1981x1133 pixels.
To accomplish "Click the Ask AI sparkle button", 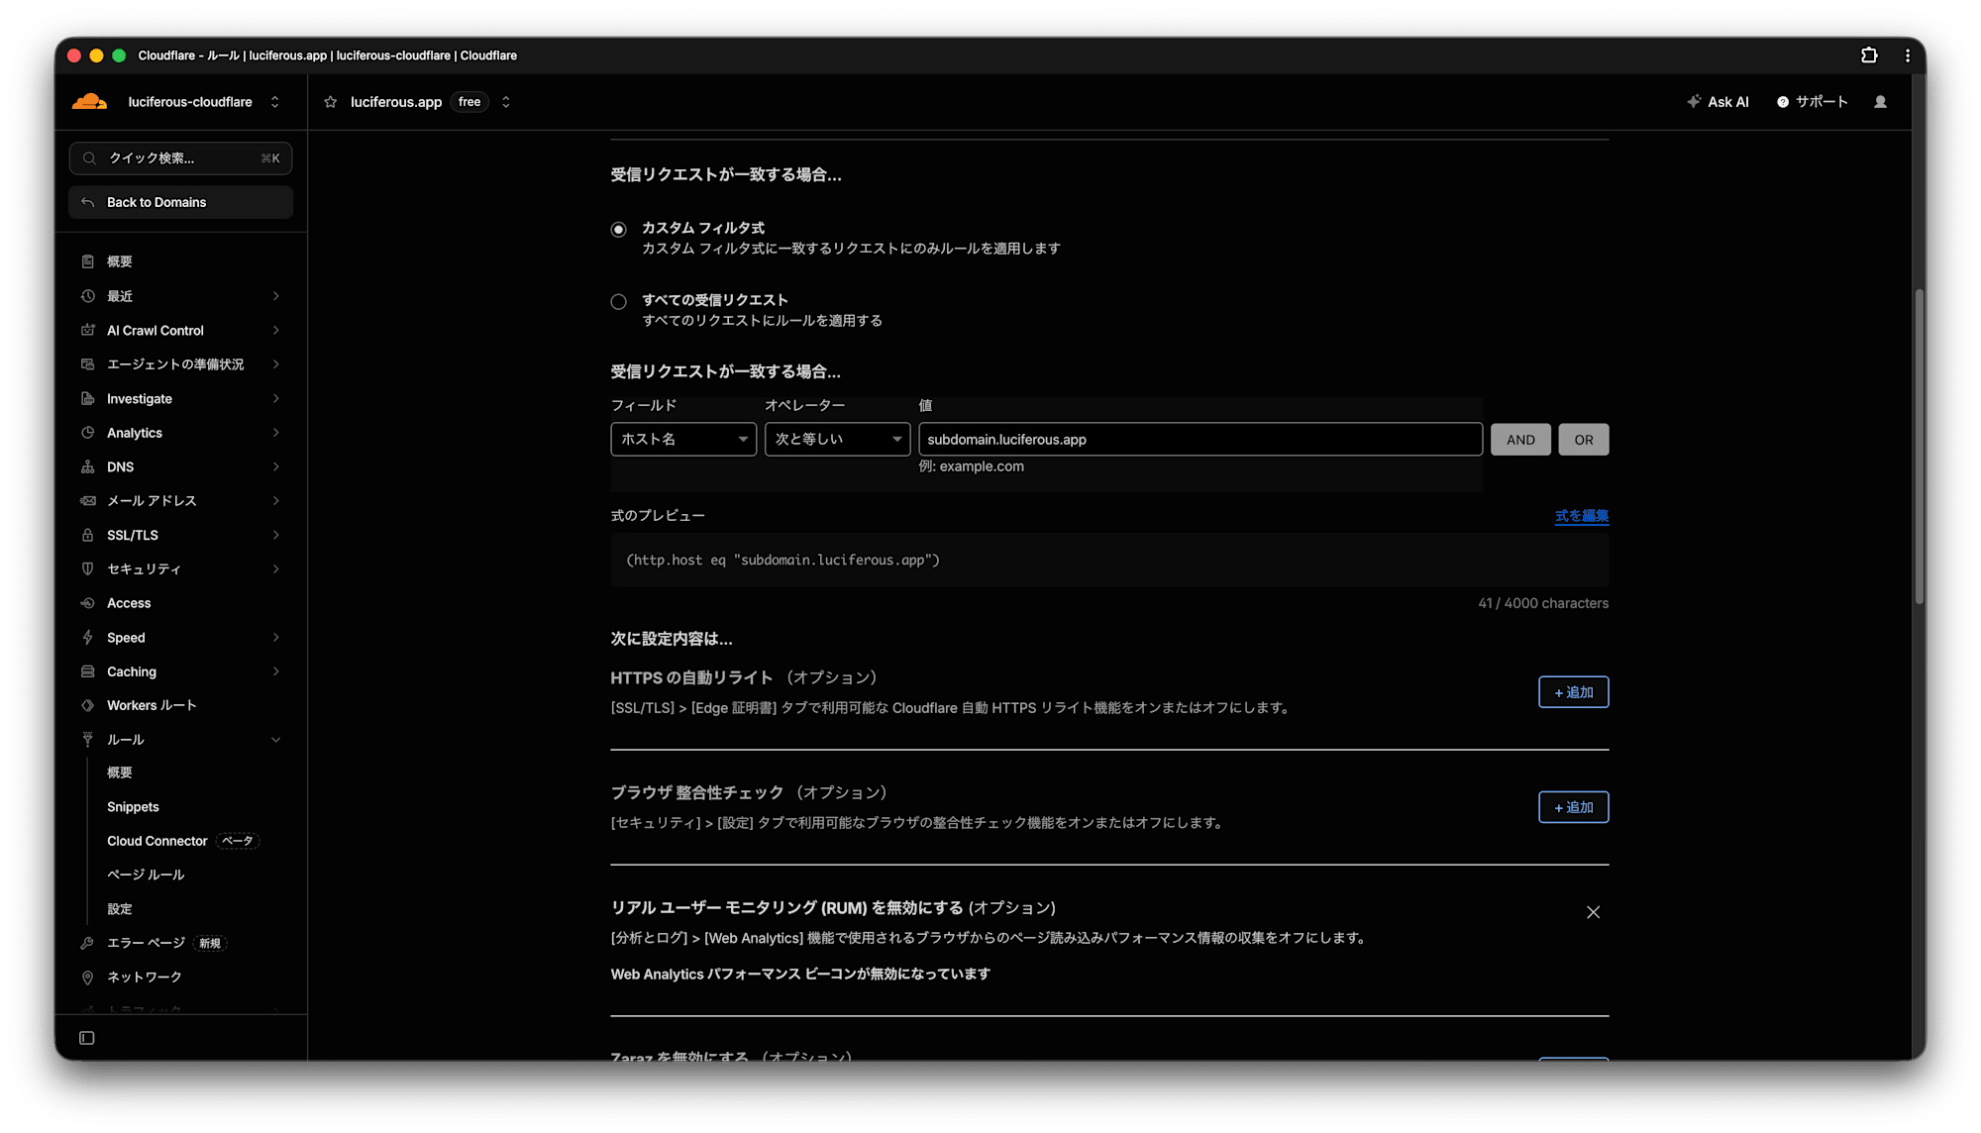I will (x=1719, y=102).
